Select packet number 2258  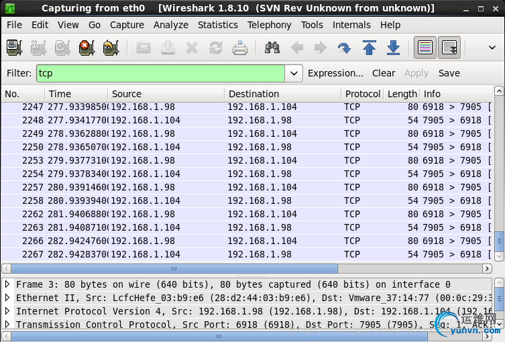point(247,201)
